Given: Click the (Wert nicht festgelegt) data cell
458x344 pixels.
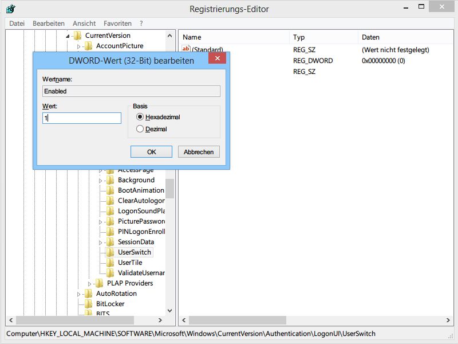Looking at the screenshot, I should (x=396, y=50).
